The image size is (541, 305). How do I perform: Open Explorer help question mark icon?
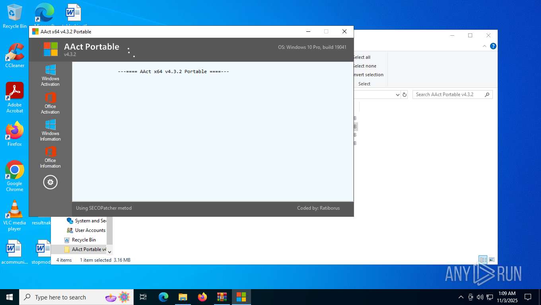(493, 46)
